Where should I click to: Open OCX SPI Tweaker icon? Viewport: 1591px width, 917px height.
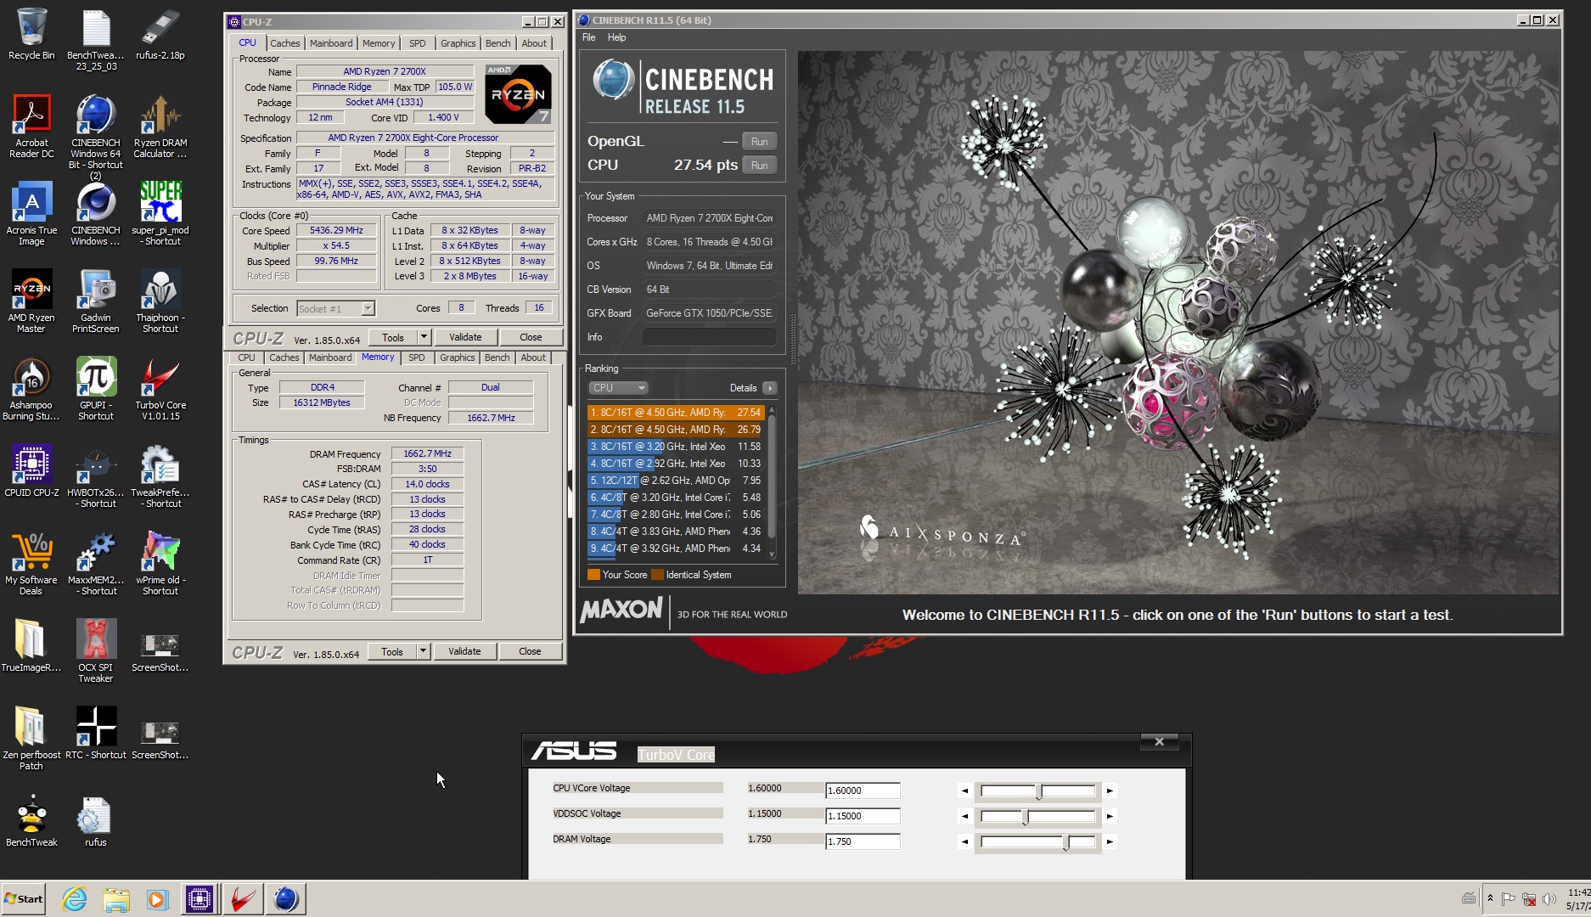click(x=95, y=650)
